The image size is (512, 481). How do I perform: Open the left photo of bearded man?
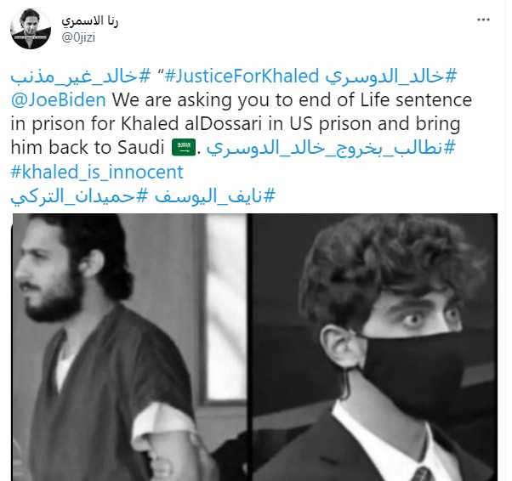point(129,348)
